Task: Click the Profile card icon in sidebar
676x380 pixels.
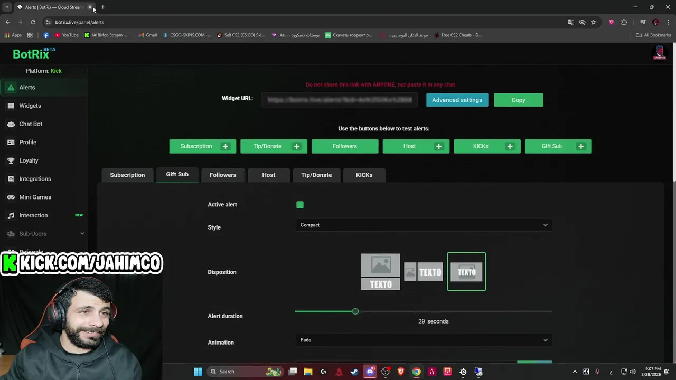Action: click(11, 142)
